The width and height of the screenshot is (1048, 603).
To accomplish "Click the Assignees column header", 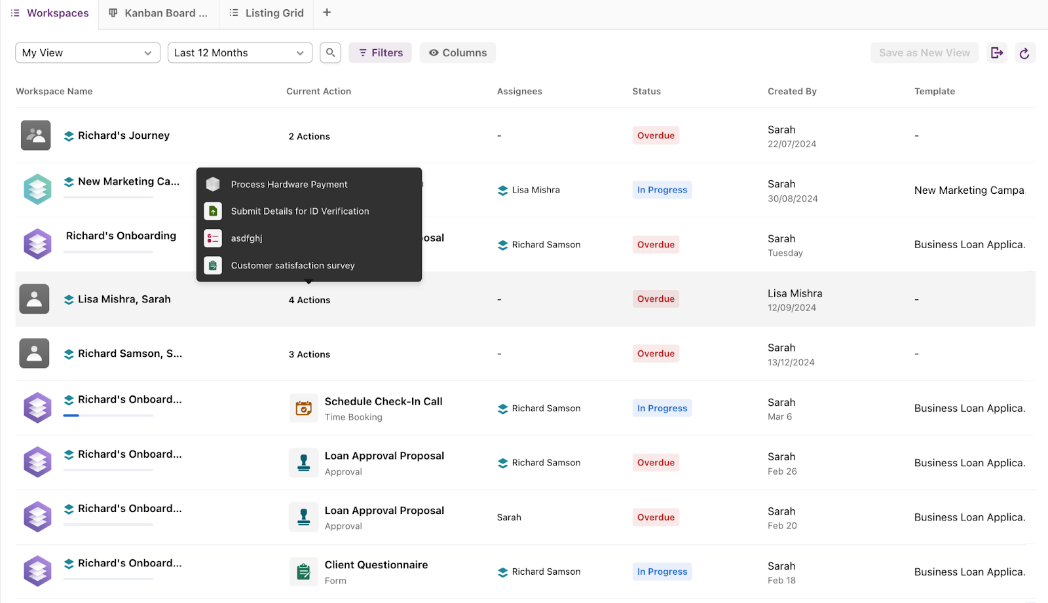I will pos(519,92).
